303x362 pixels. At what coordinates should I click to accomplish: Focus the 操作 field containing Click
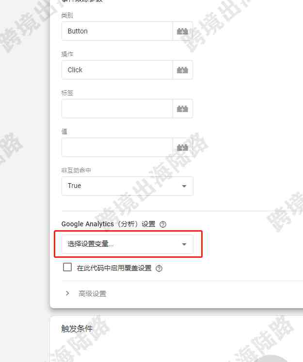pyautogui.click(x=117, y=70)
